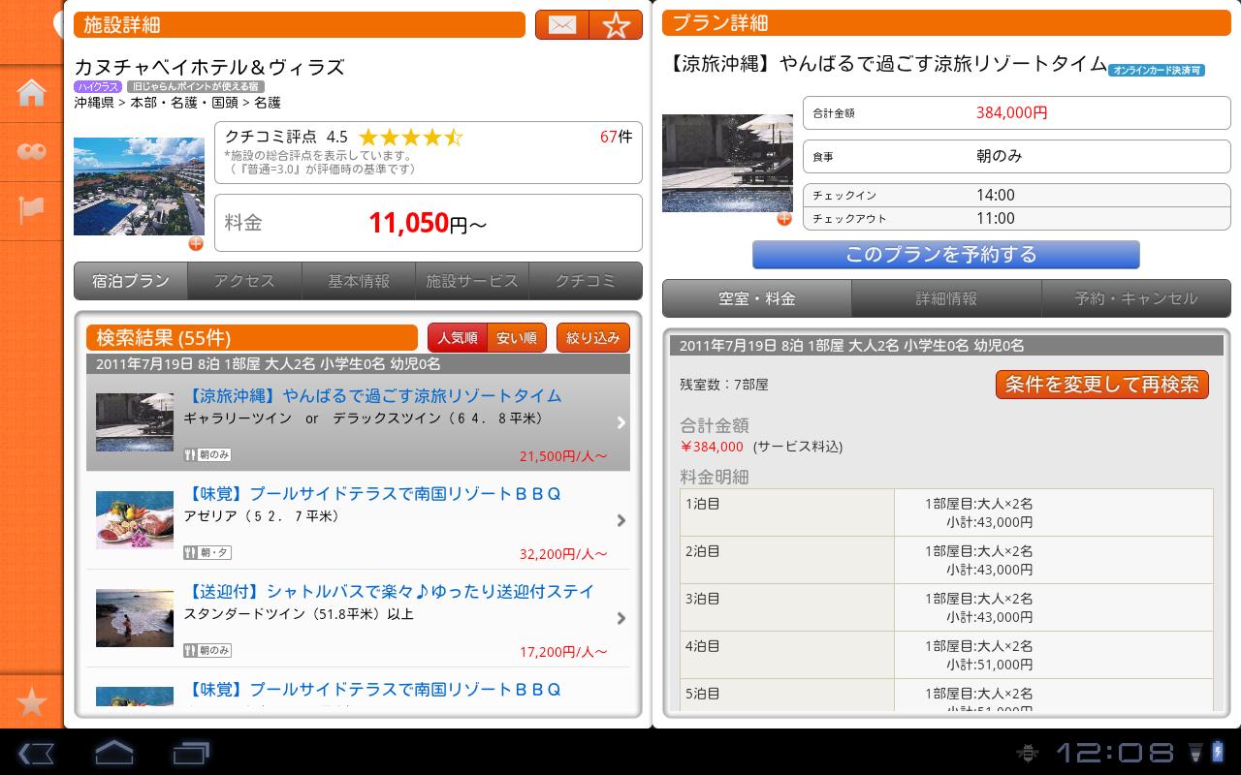This screenshot has width=1241, height=775.
Task: Sort results by 安い順
Action: [517, 338]
